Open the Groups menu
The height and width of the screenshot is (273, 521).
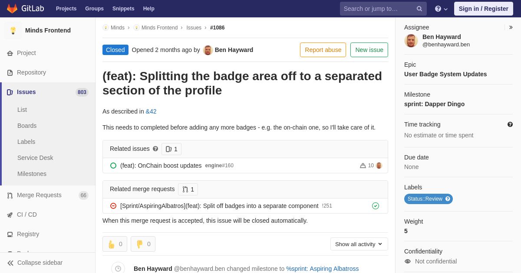coord(94,9)
